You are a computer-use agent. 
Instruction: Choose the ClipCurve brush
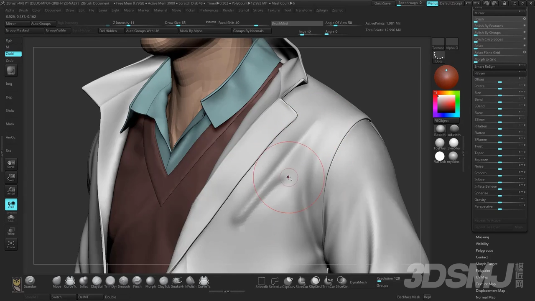(288, 282)
